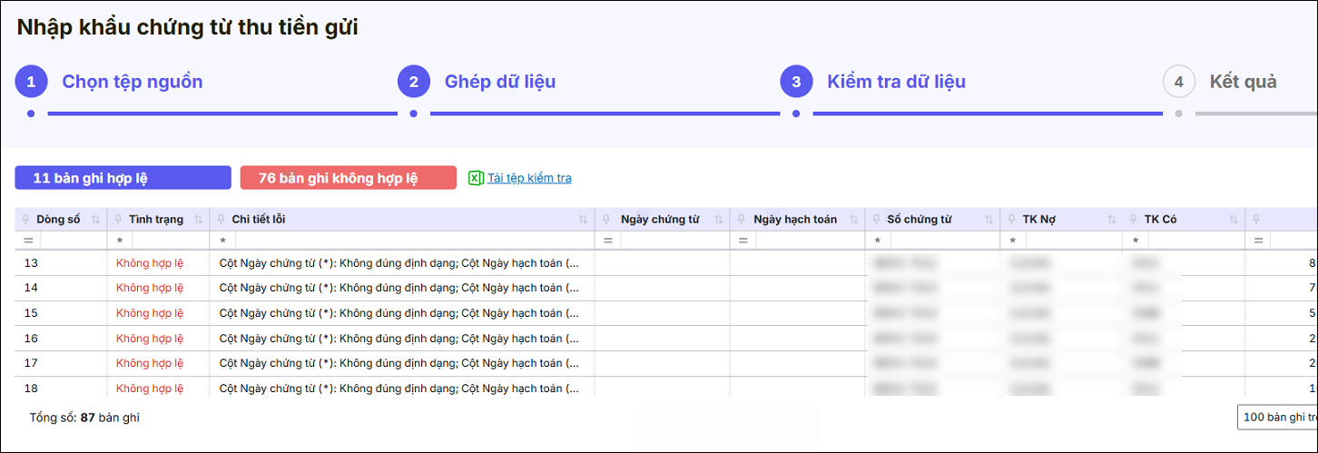Toggle pin on the Tình trạng column

click(118, 220)
